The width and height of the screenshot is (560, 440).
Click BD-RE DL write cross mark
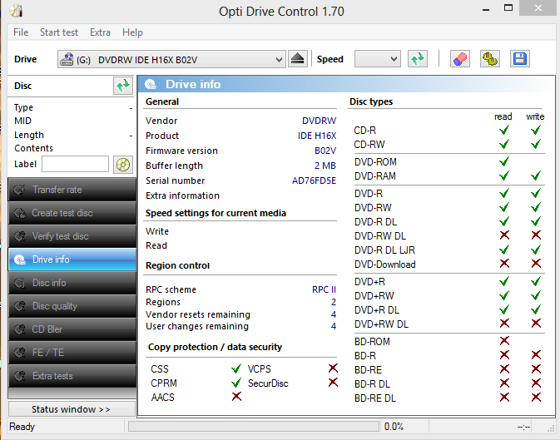(536, 397)
